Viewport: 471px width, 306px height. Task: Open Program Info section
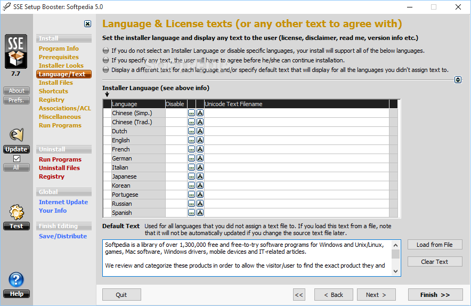point(59,49)
